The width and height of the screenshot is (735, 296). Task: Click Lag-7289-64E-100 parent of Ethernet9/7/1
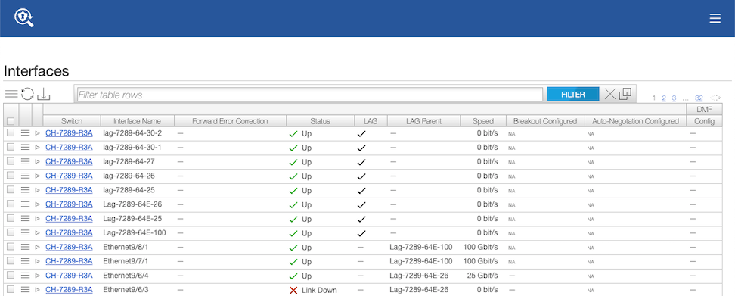coord(421,261)
